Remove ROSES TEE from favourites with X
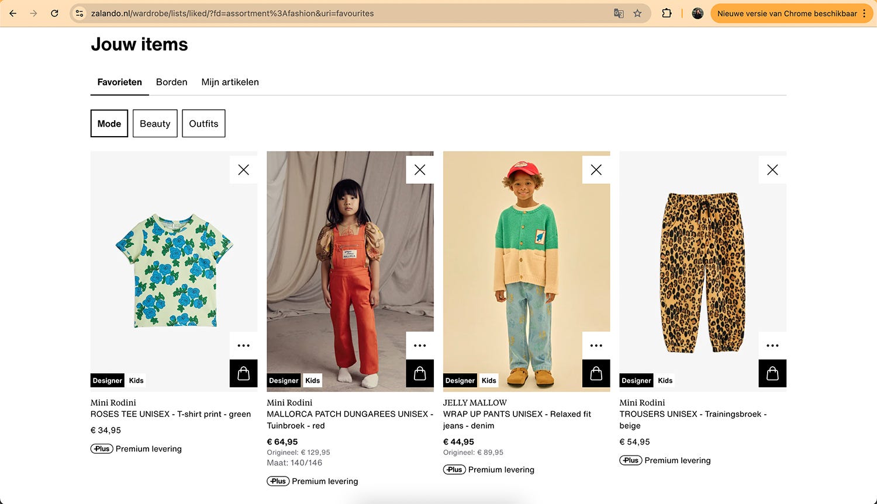The height and width of the screenshot is (504, 877). 244,170
